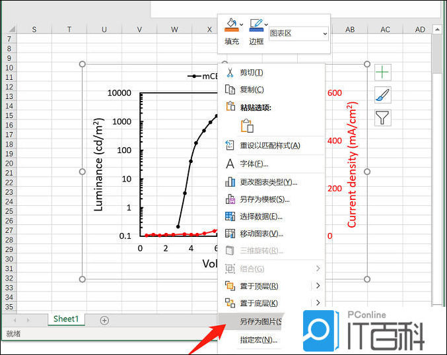
Task: Select 重设以匹配样式(A) menu entry
Action: click(x=271, y=146)
